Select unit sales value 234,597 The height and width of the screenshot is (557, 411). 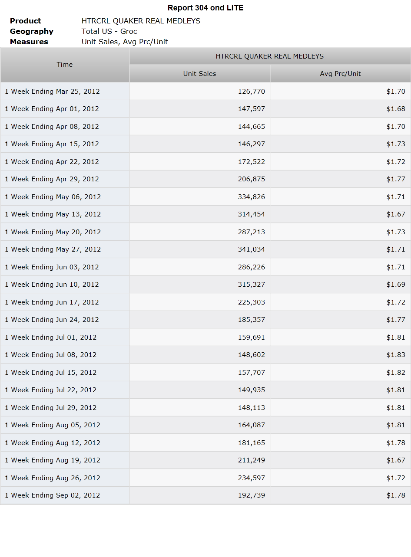click(252, 478)
